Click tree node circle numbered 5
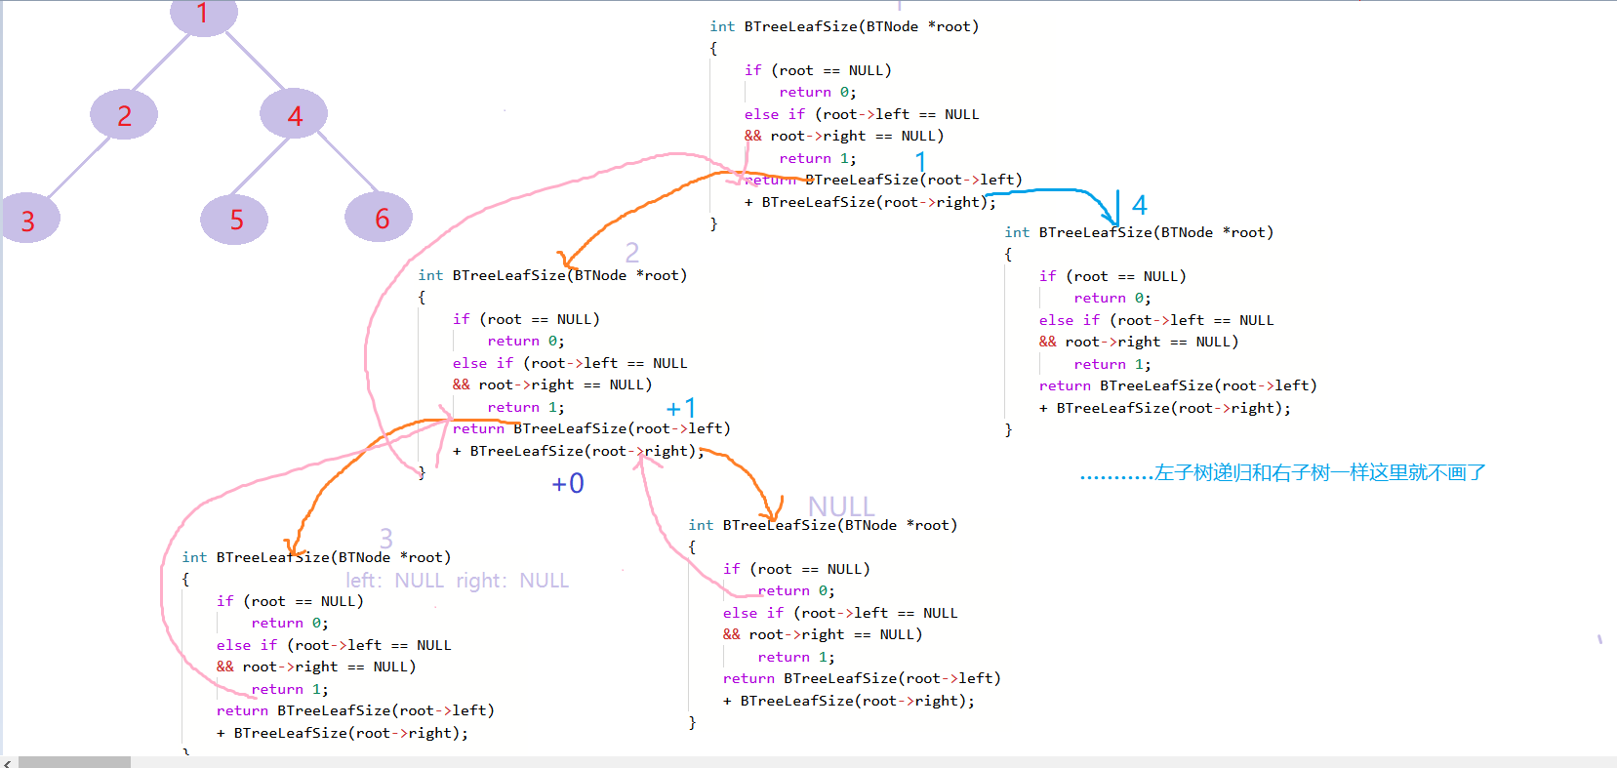 (234, 220)
